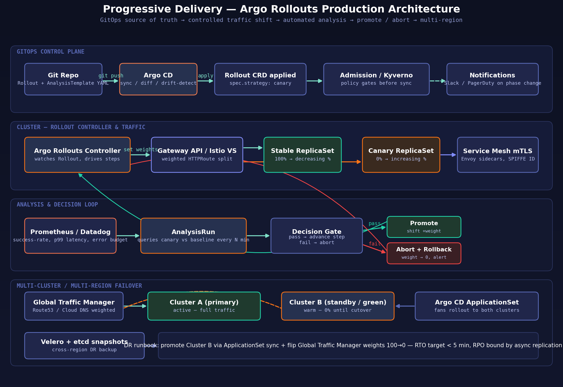The image size is (563, 387).
Task: Click 'fail → abort' text
Action: coord(317,242)
